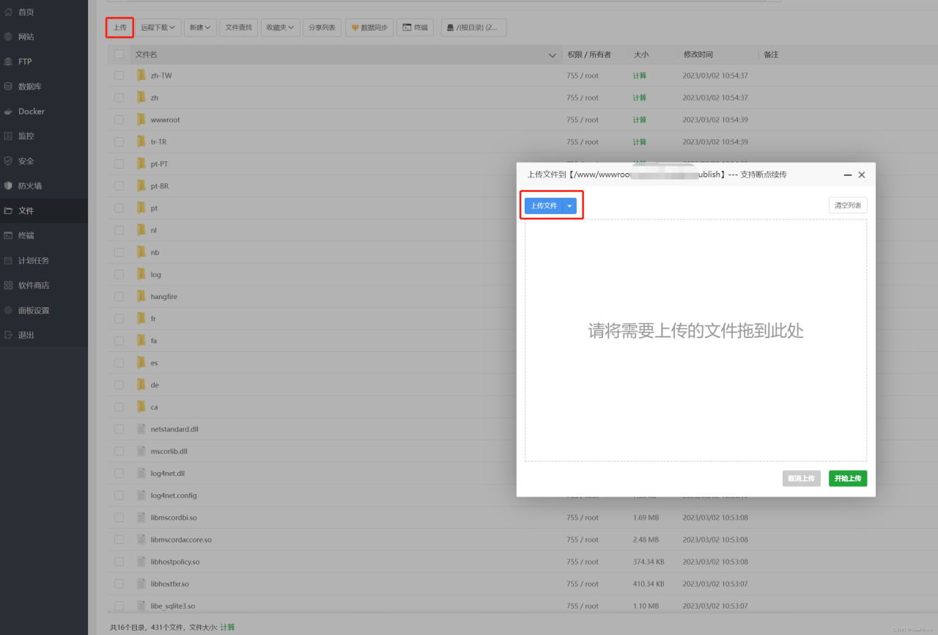Click the wwwroot folder icon
This screenshot has width=938, height=635.
click(x=141, y=120)
